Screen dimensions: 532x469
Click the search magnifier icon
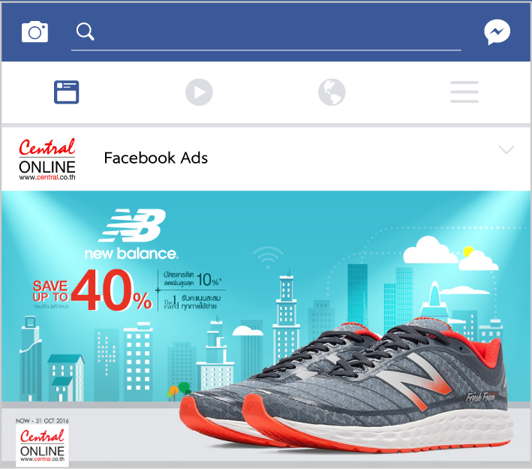85,32
